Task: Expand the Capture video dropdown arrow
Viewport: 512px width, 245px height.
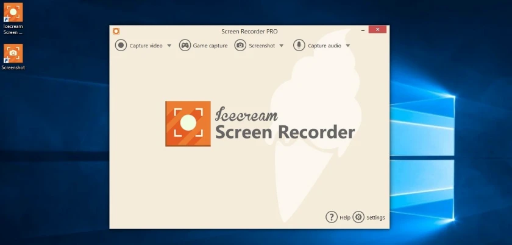Action: click(169, 46)
